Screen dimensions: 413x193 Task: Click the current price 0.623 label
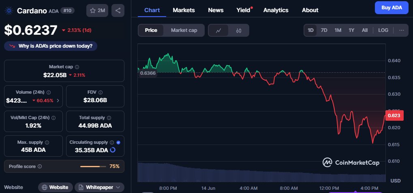(x=394, y=115)
